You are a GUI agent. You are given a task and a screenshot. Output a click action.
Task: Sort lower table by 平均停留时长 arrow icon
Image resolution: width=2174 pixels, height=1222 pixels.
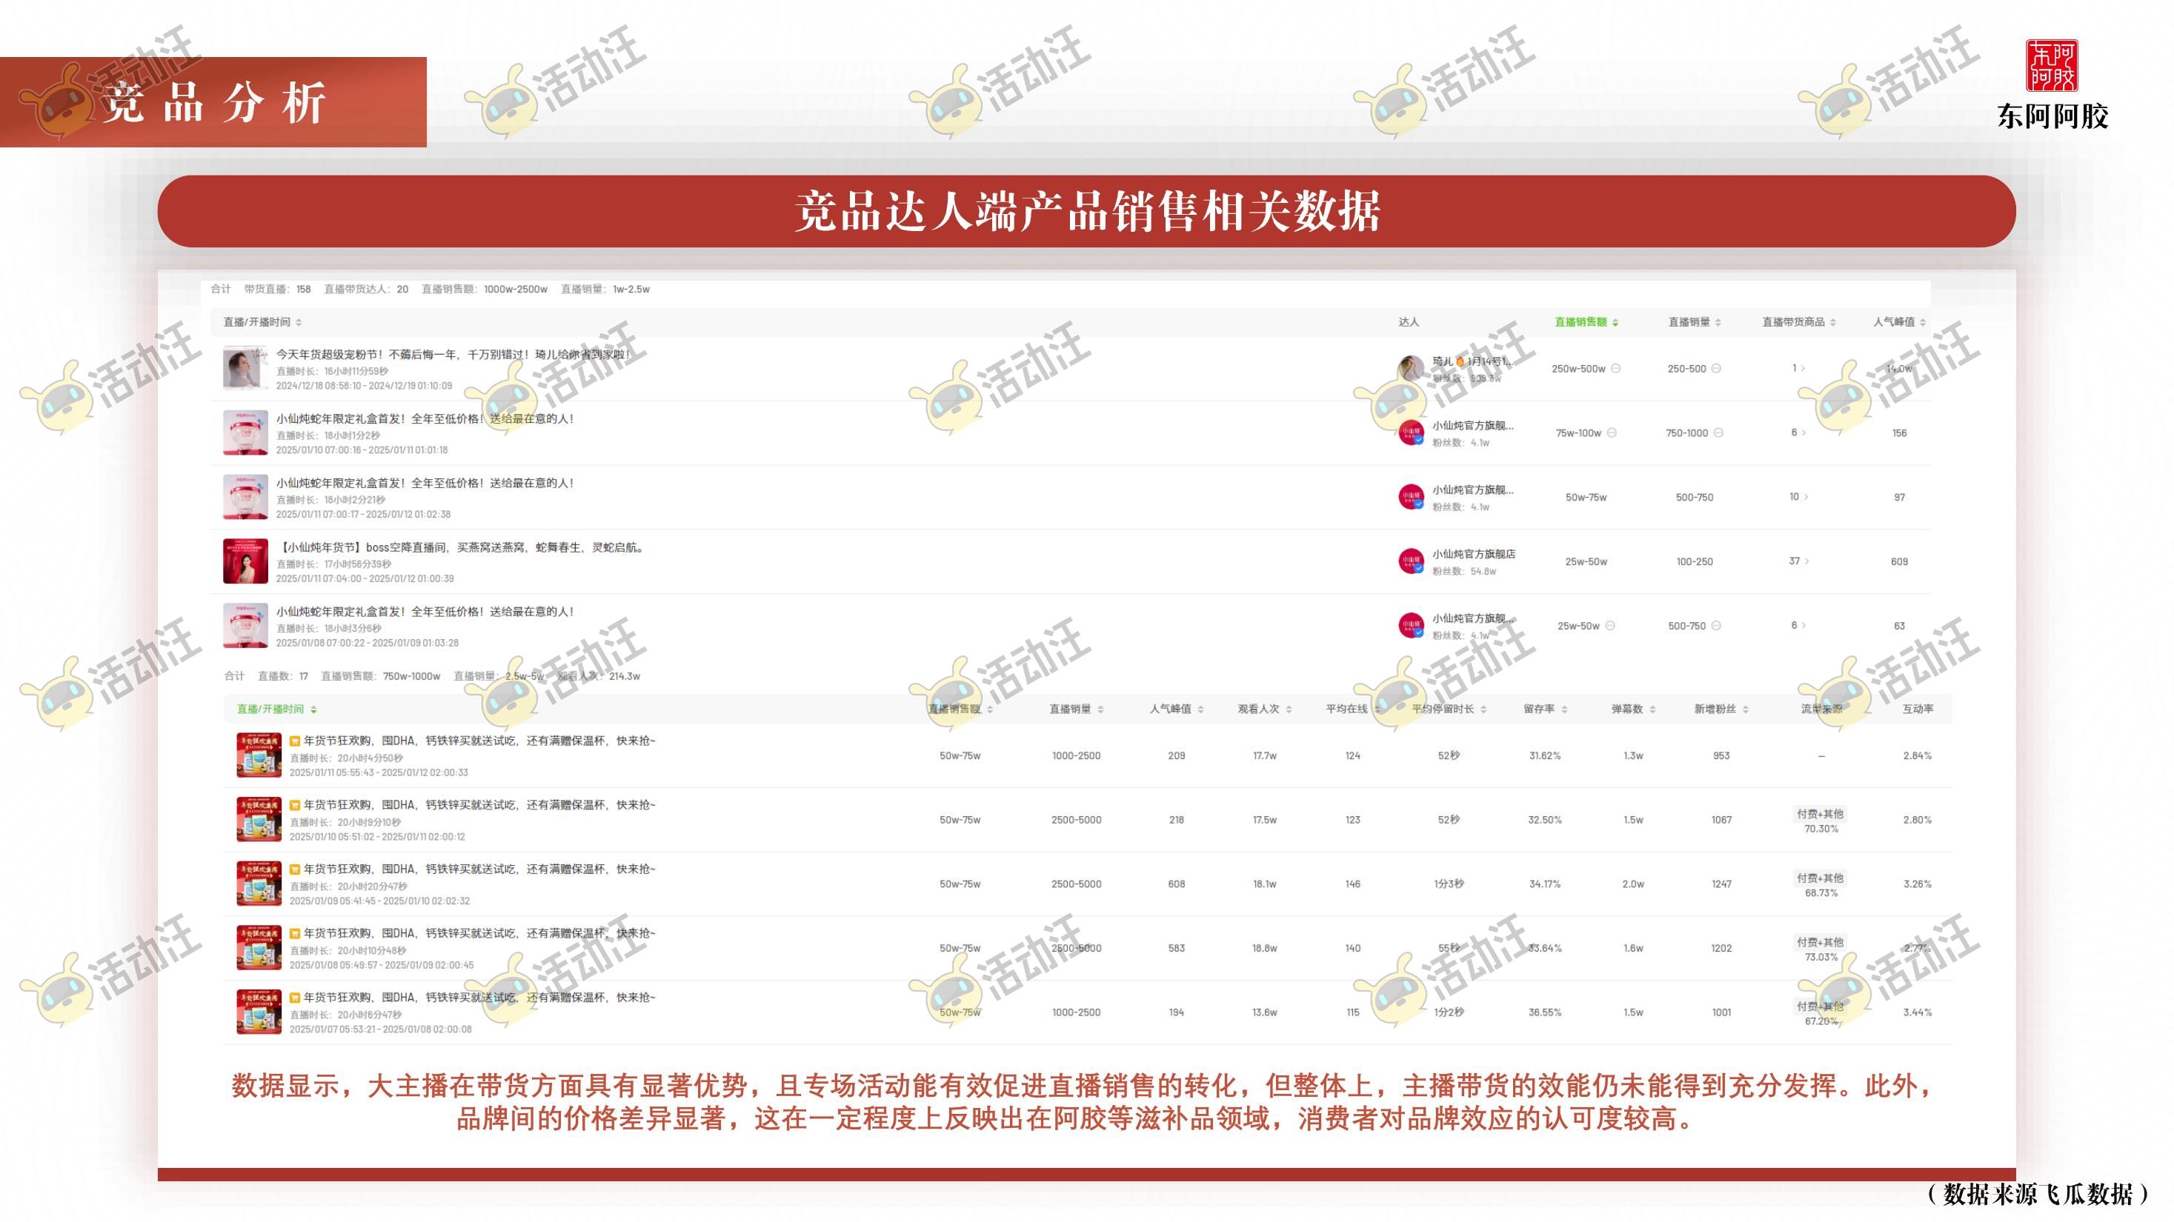(x=1483, y=710)
